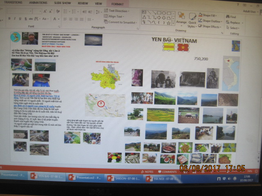
Task: Click Increase List Level icon
Action: (x=90, y=12)
